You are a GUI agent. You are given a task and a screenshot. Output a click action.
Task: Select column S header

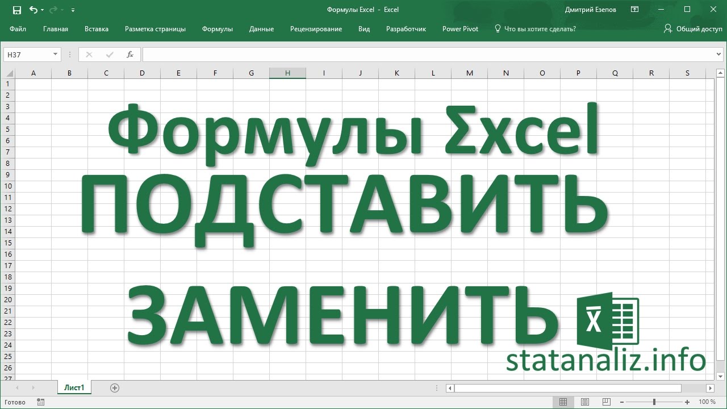pos(688,73)
